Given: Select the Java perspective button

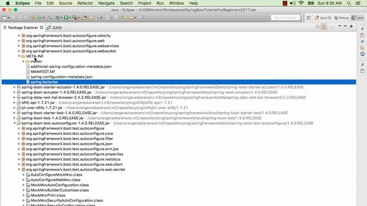Looking at the screenshot, I should click(357, 18).
